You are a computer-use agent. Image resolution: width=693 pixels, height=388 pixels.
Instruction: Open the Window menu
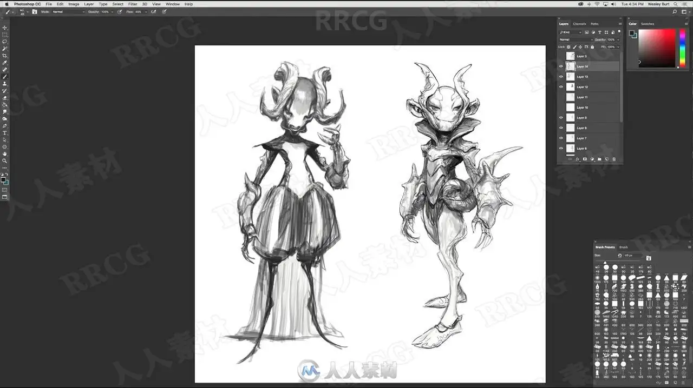click(173, 4)
